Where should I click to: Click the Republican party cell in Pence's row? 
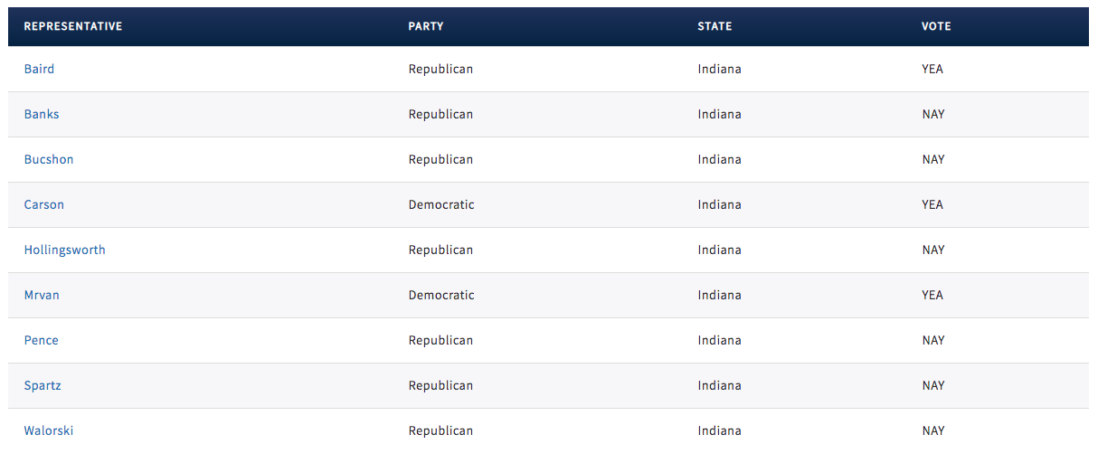[x=440, y=340]
